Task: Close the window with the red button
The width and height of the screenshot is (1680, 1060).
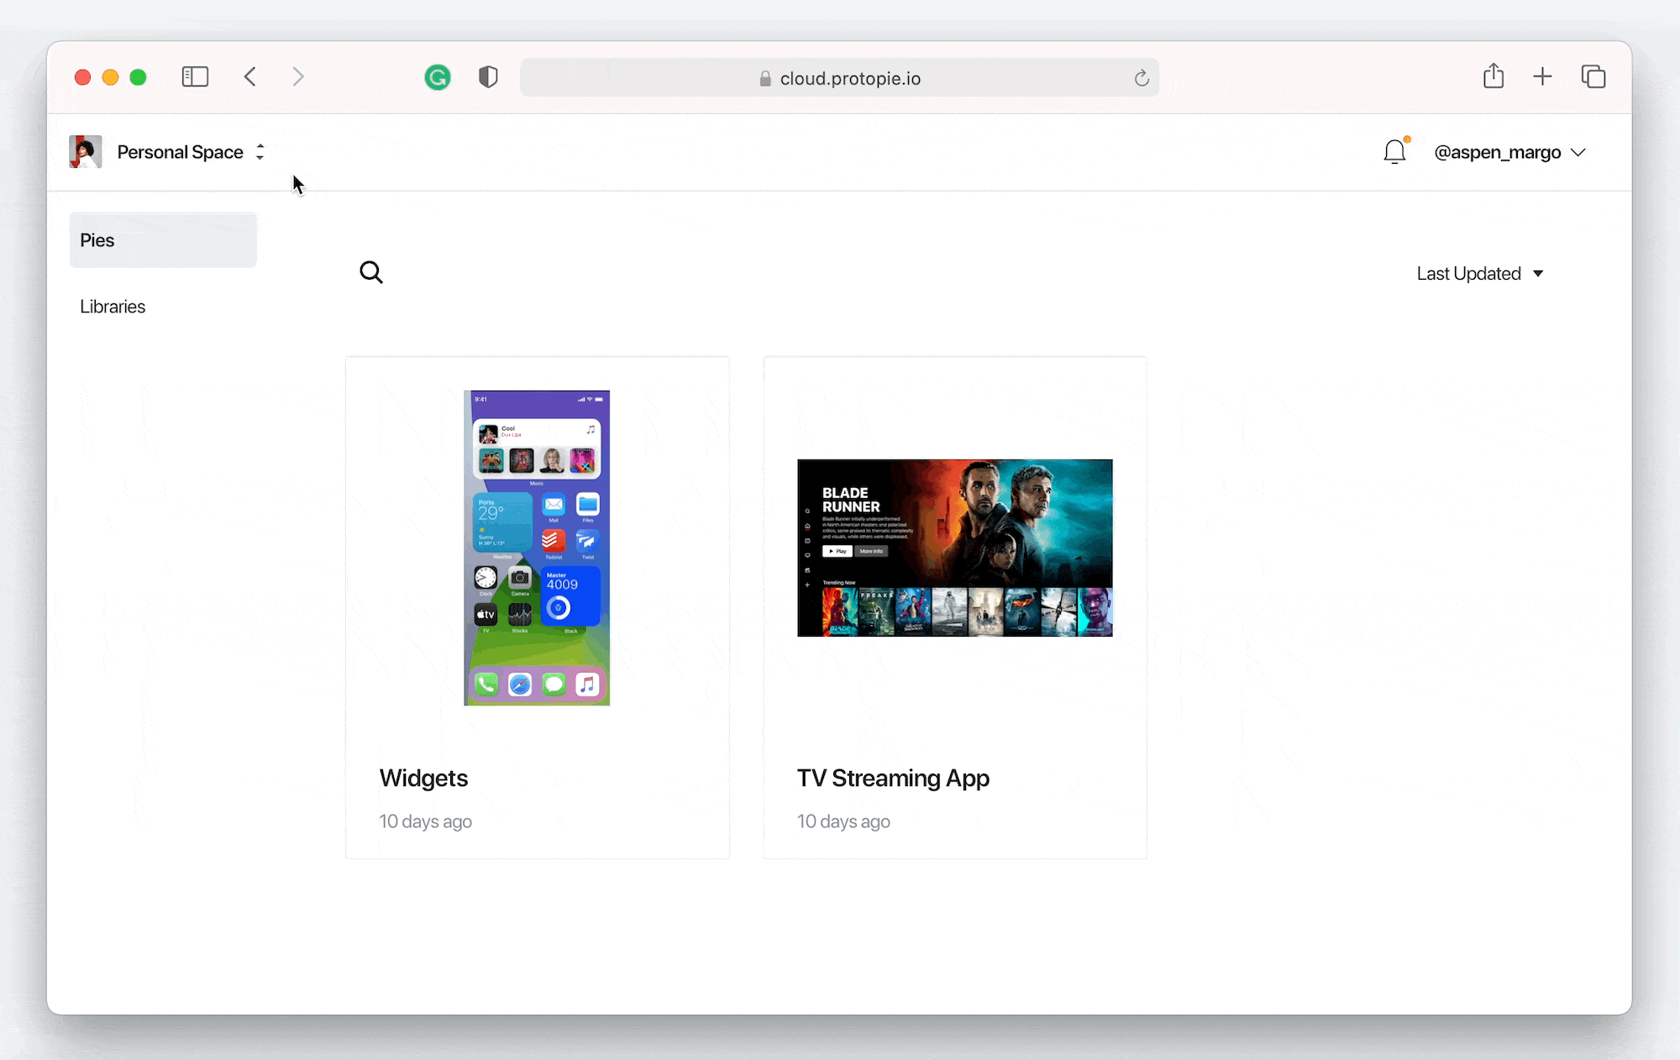Action: click(x=82, y=77)
